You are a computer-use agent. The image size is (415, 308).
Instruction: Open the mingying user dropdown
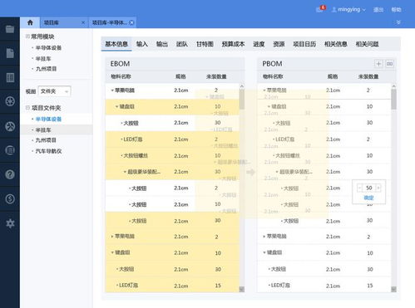(348, 9)
